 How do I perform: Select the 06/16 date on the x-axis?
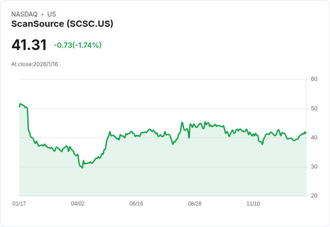point(136,204)
